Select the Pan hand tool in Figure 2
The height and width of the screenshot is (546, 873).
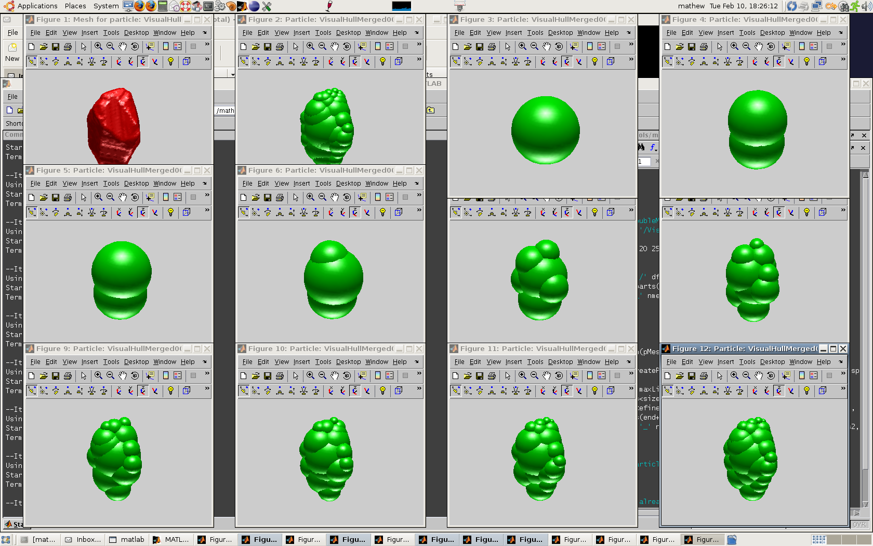click(335, 46)
